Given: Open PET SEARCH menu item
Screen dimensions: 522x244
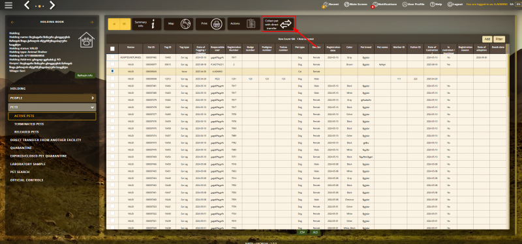Looking at the screenshot, I should [x=20, y=172].
